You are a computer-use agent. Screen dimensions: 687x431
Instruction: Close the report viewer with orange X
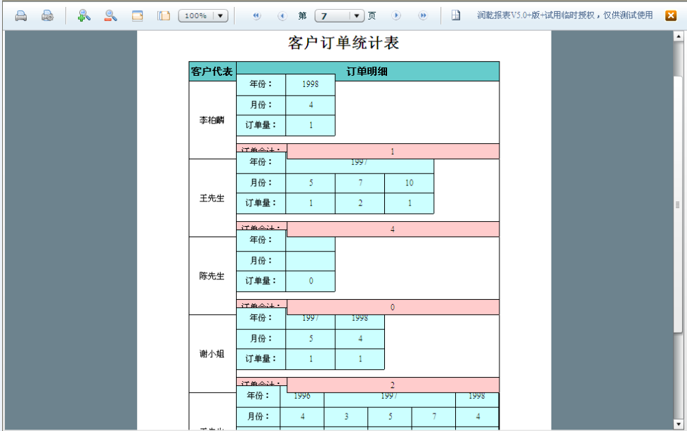point(671,15)
